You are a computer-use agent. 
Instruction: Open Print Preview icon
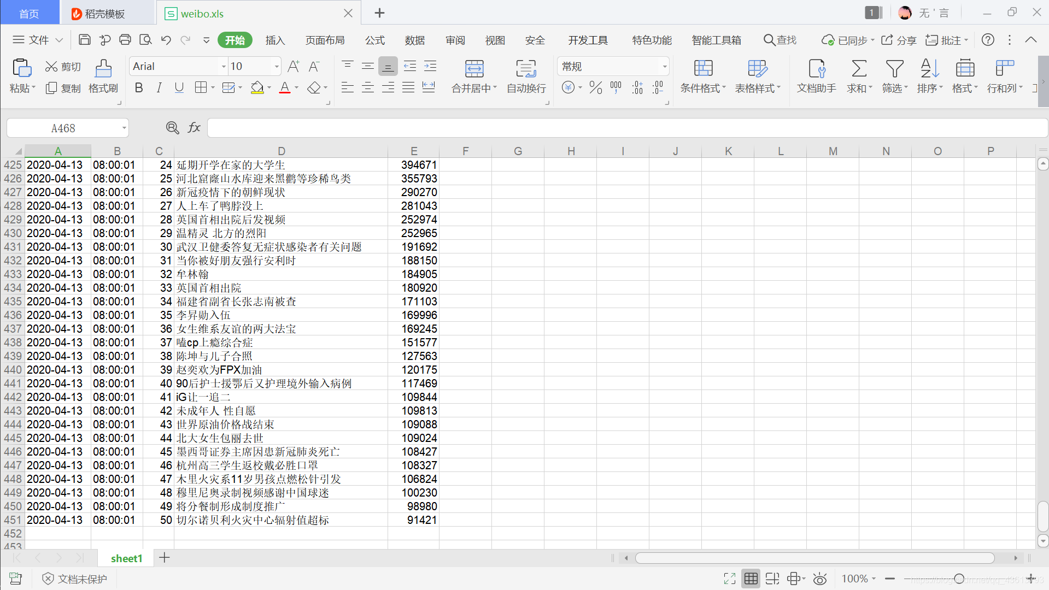click(x=145, y=40)
